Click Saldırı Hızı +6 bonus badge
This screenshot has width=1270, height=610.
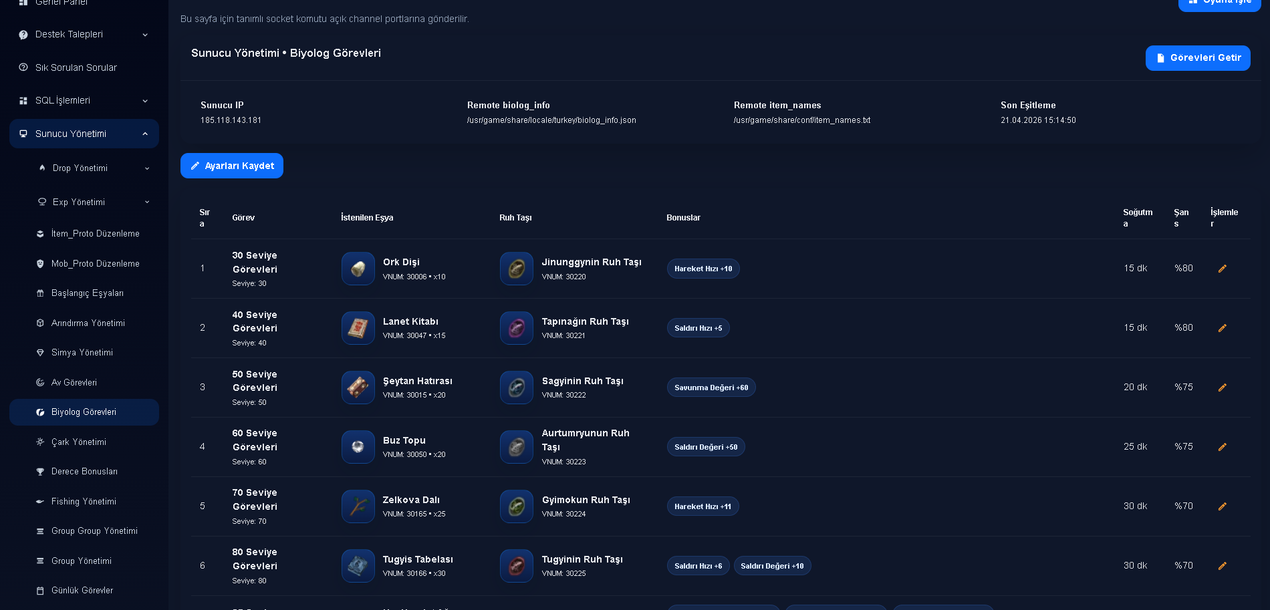pos(698,566)
